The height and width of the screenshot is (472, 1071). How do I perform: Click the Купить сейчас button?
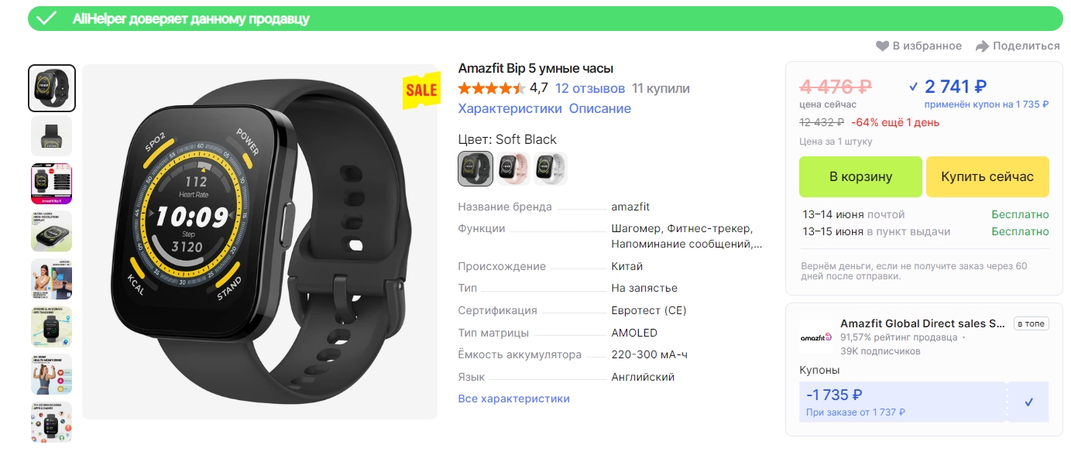pyautogui.click(x=987, y=176)
